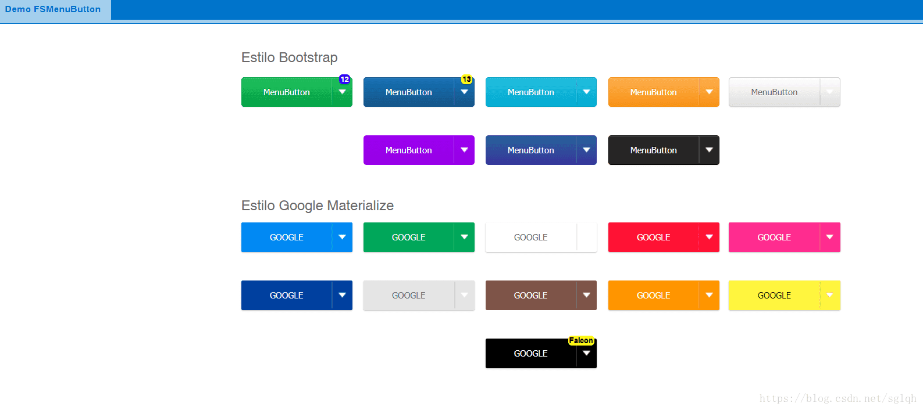Open the pink GOOGLE dropdown arrow

pos(830,238)
